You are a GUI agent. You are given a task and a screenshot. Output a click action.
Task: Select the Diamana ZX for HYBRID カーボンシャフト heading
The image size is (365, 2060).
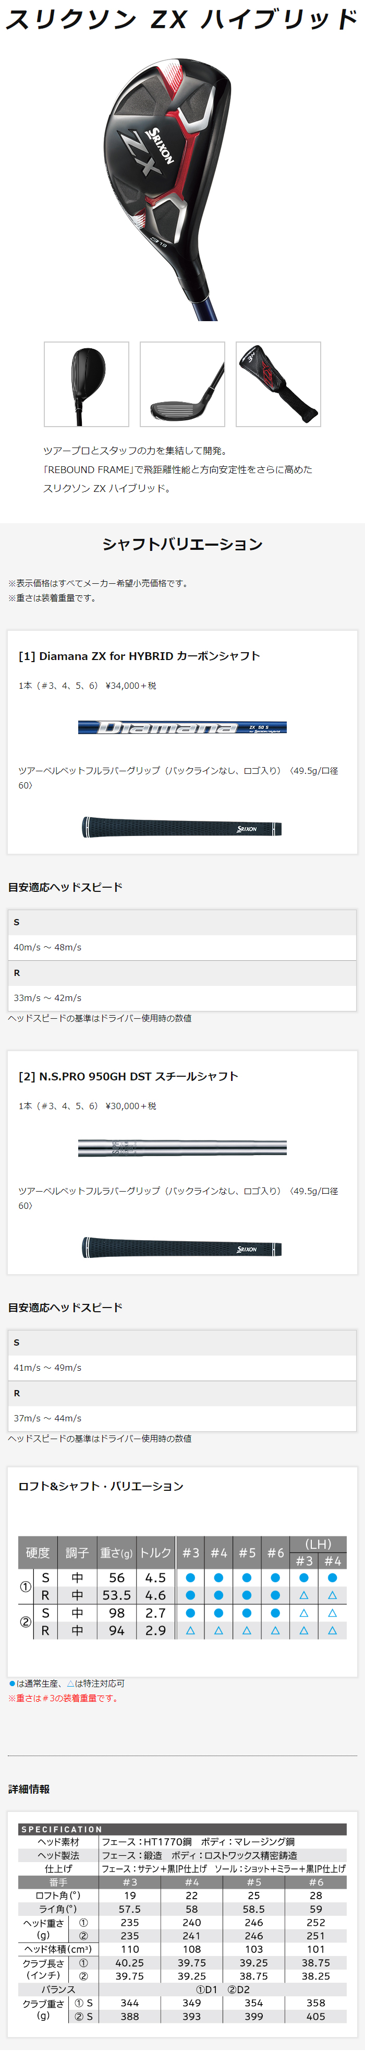[139, 656]
